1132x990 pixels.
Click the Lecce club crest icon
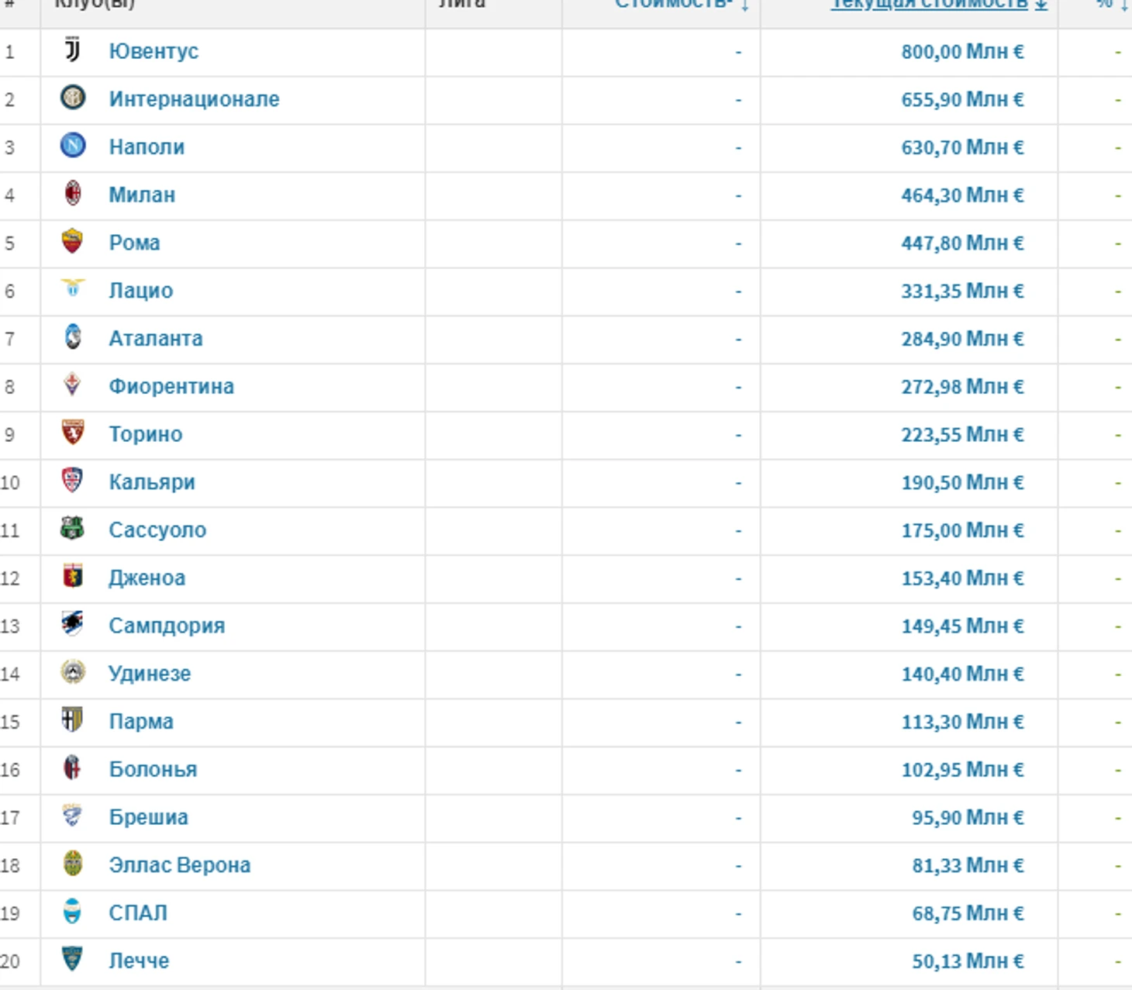pyautogui.click(x=72, y=960)
